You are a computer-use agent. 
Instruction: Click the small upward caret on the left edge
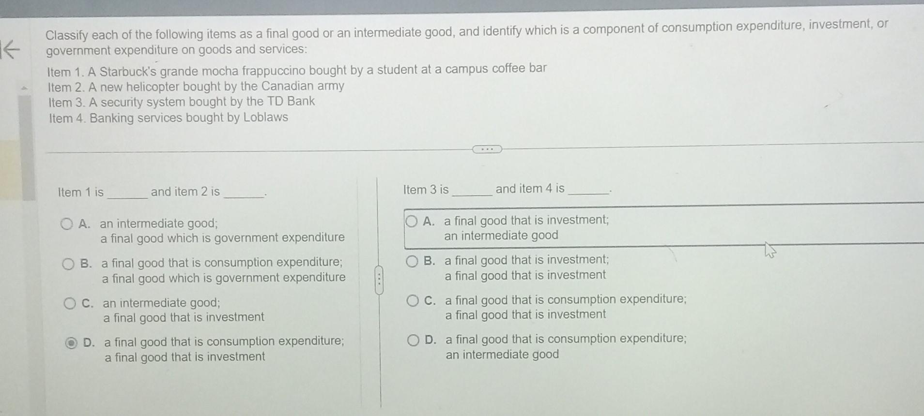coord(23,89)
